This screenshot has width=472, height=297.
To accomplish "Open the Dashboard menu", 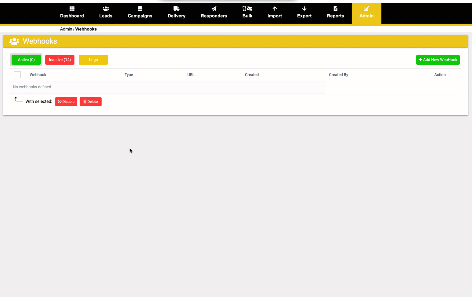I will click(x=72, y=16).
